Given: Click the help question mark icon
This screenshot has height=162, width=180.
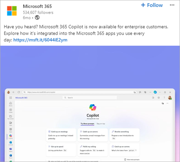Looking at the screenshot, I should pyautogui.click(x=164, y=98).
